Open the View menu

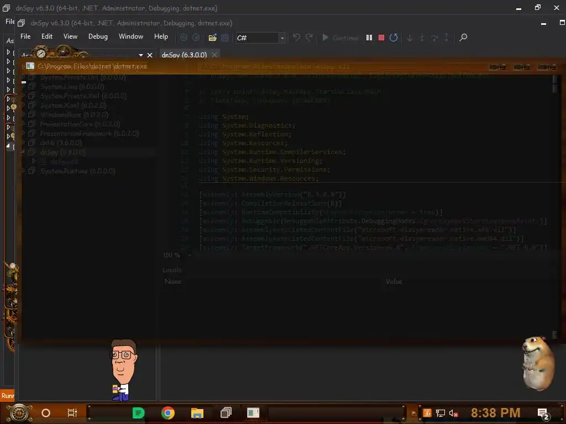(70, 36)
